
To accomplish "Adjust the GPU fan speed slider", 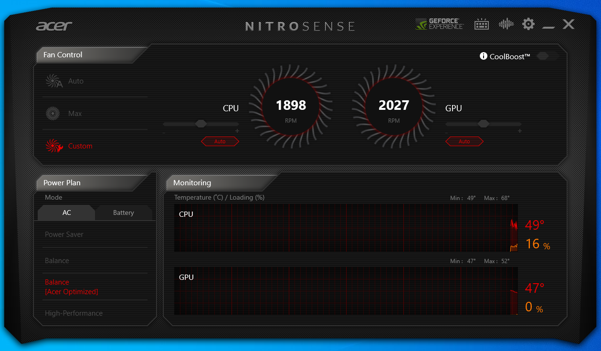I will coord(484,124).
